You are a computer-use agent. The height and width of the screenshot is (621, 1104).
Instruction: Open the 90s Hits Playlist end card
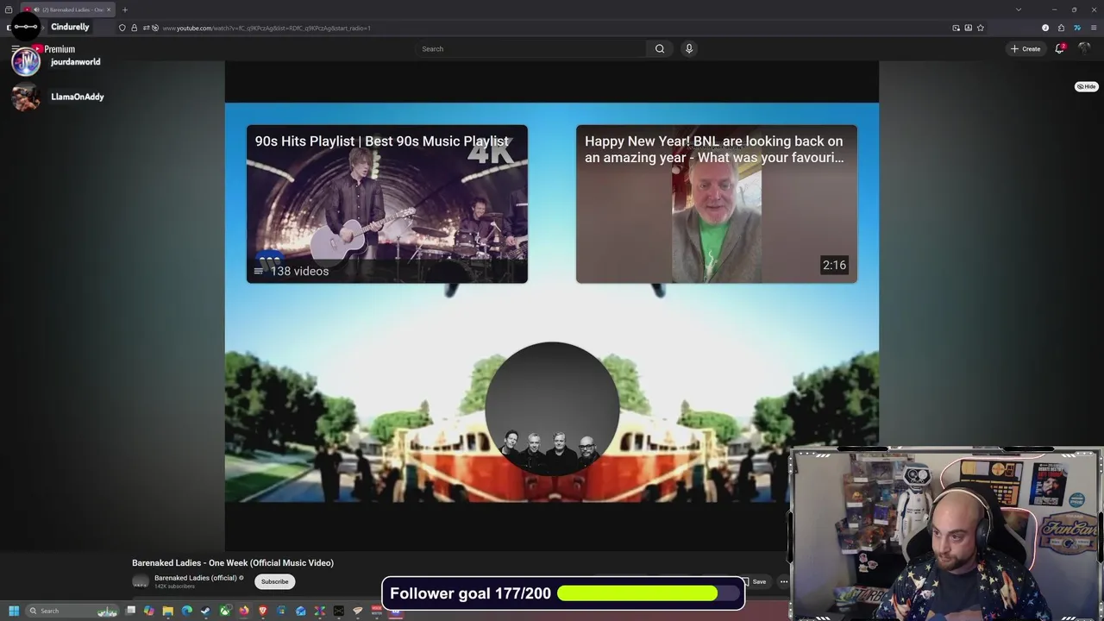click(387, 204)
